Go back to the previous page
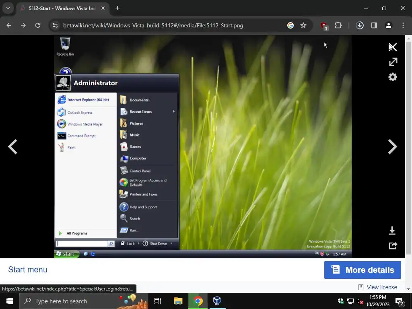Viewport: 412px width, 309px height. point(9,25)
